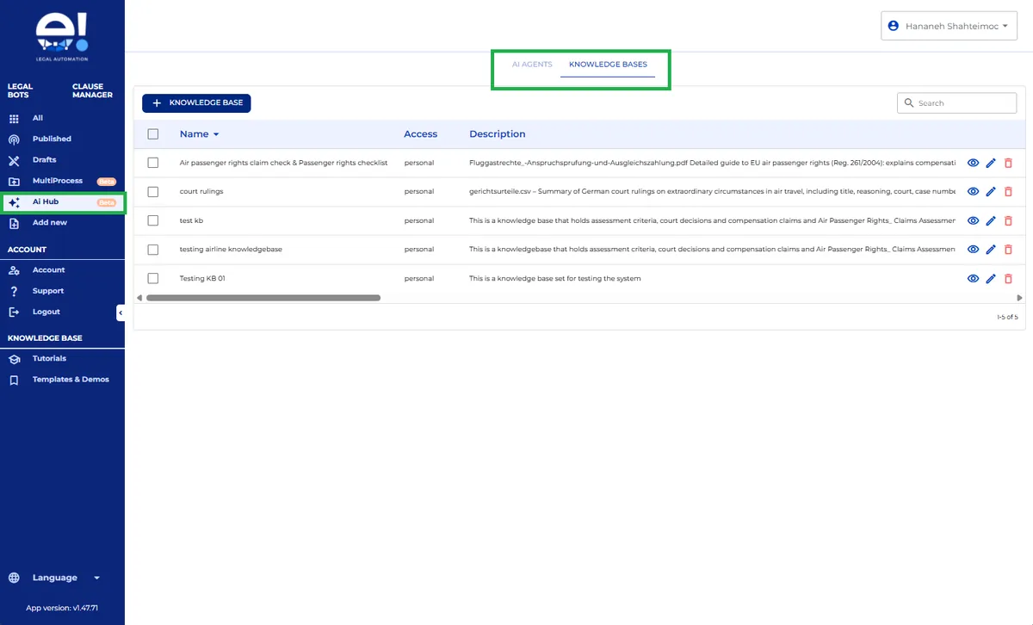Delete the testing airline knowledgebase row
The image size is (1033, 625).
pos(1008,250)
